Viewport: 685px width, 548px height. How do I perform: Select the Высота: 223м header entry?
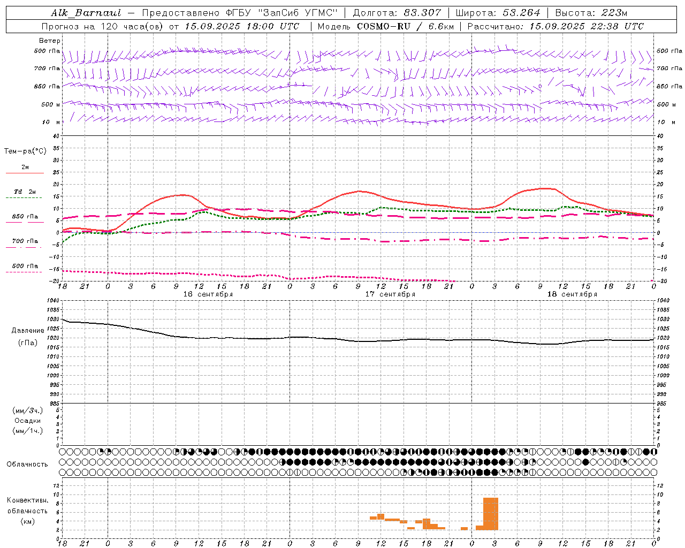(x=591, y=13)
